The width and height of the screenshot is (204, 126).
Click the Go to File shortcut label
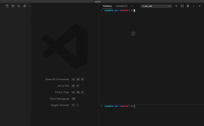click(x=63, y=86)
